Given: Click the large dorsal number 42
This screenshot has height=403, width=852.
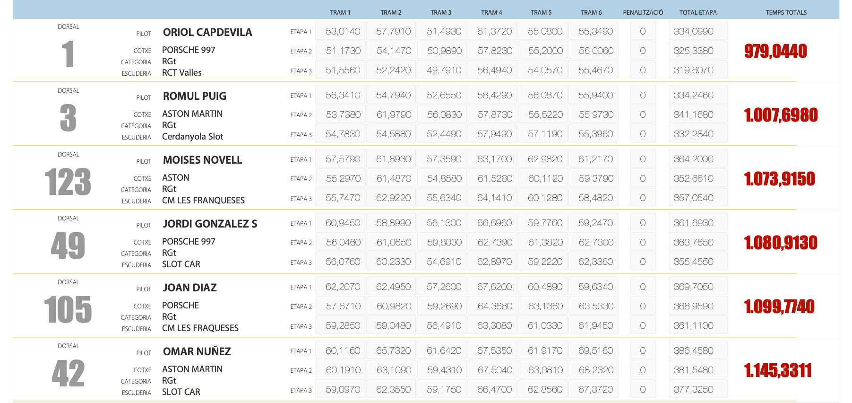Looking at the screenshot, I should (68, 374).
